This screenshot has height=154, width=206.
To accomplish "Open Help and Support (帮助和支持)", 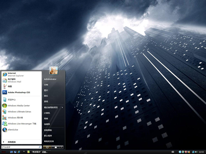I will (49, 141).
